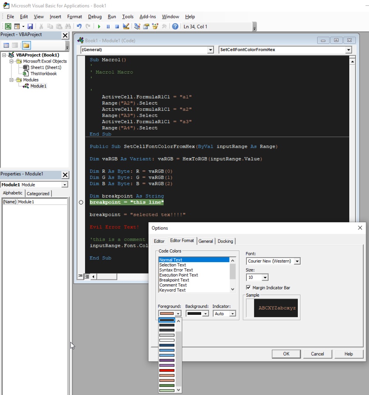369x395 pixels.
Task: Switch to Procedure View at code window bottom
Action: 80,276
